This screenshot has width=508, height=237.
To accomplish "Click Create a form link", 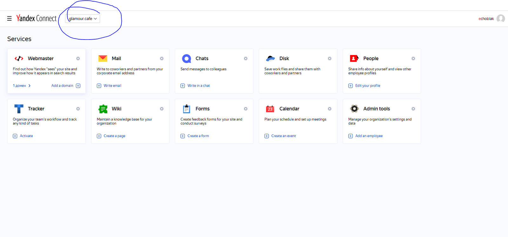I will pyautogui.click(x=198, y=136).
